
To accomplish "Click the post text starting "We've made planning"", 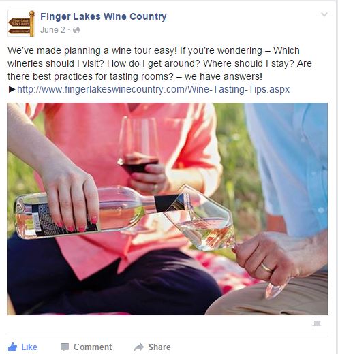I will 159,63.
